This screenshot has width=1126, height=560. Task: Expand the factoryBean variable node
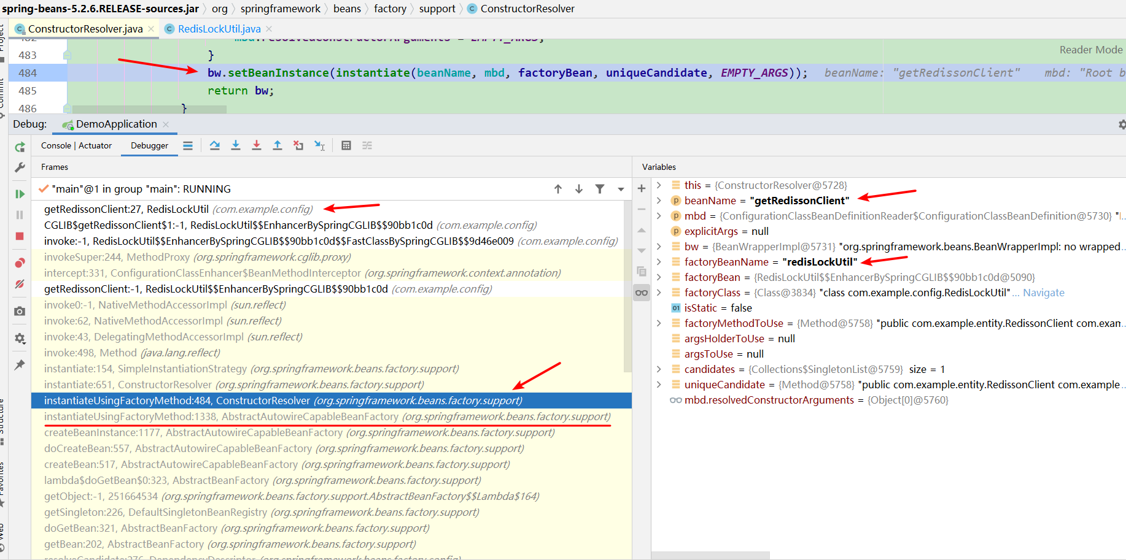659,277
